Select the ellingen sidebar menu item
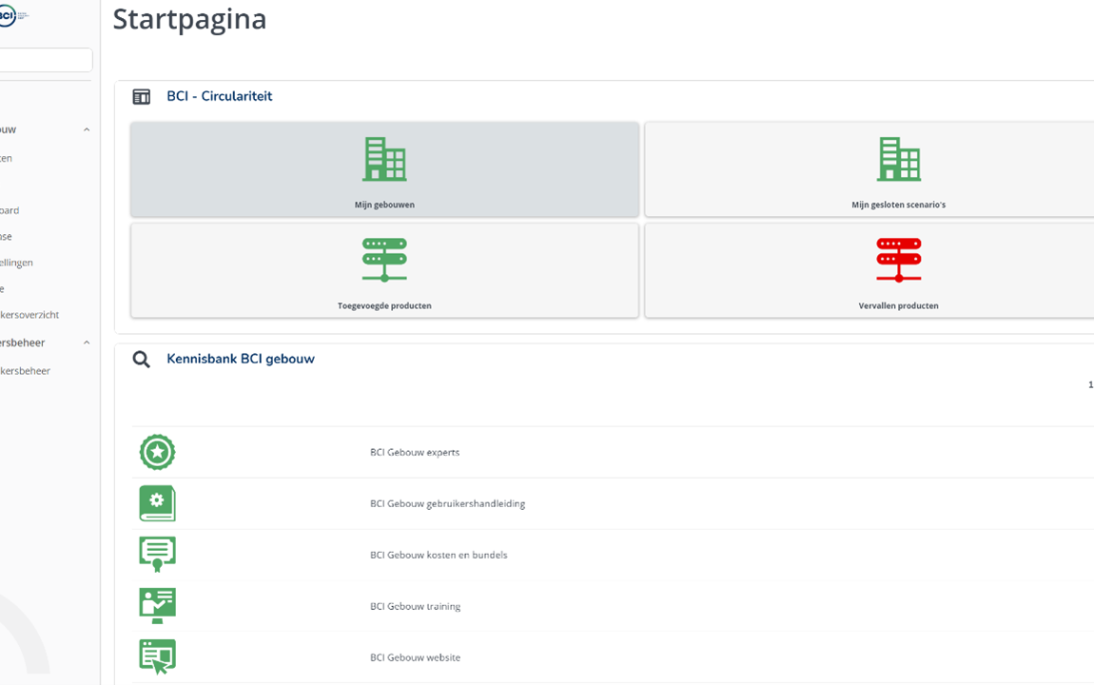The height and width of the screenshot is (685, 1094). pos(17,263)
